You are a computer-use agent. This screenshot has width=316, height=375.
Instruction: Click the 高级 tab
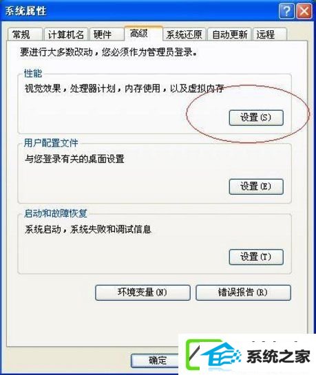[x=143, y=33]
